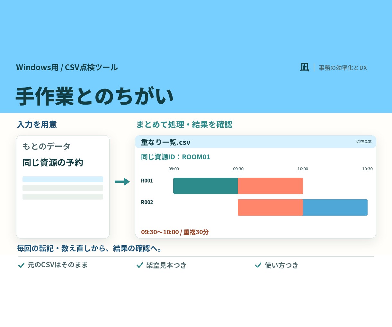
Task: Click the 09:30 time label
Action: [238, 169]
